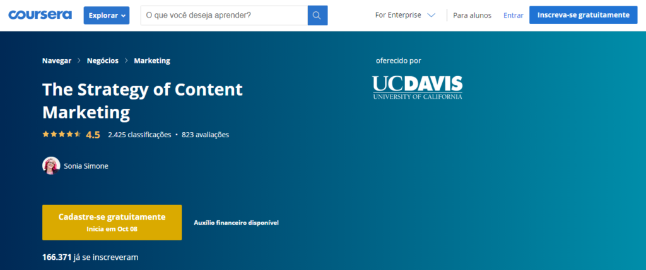Click the Entrar sign-in link
The height and width of the screenshot is (270, 646).
click(x=514, y=16)
